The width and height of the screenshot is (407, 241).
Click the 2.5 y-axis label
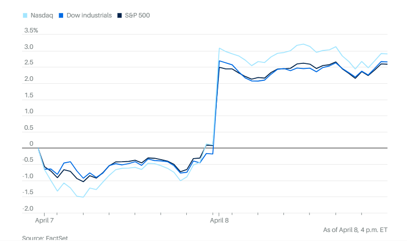(x=29, y=63)
